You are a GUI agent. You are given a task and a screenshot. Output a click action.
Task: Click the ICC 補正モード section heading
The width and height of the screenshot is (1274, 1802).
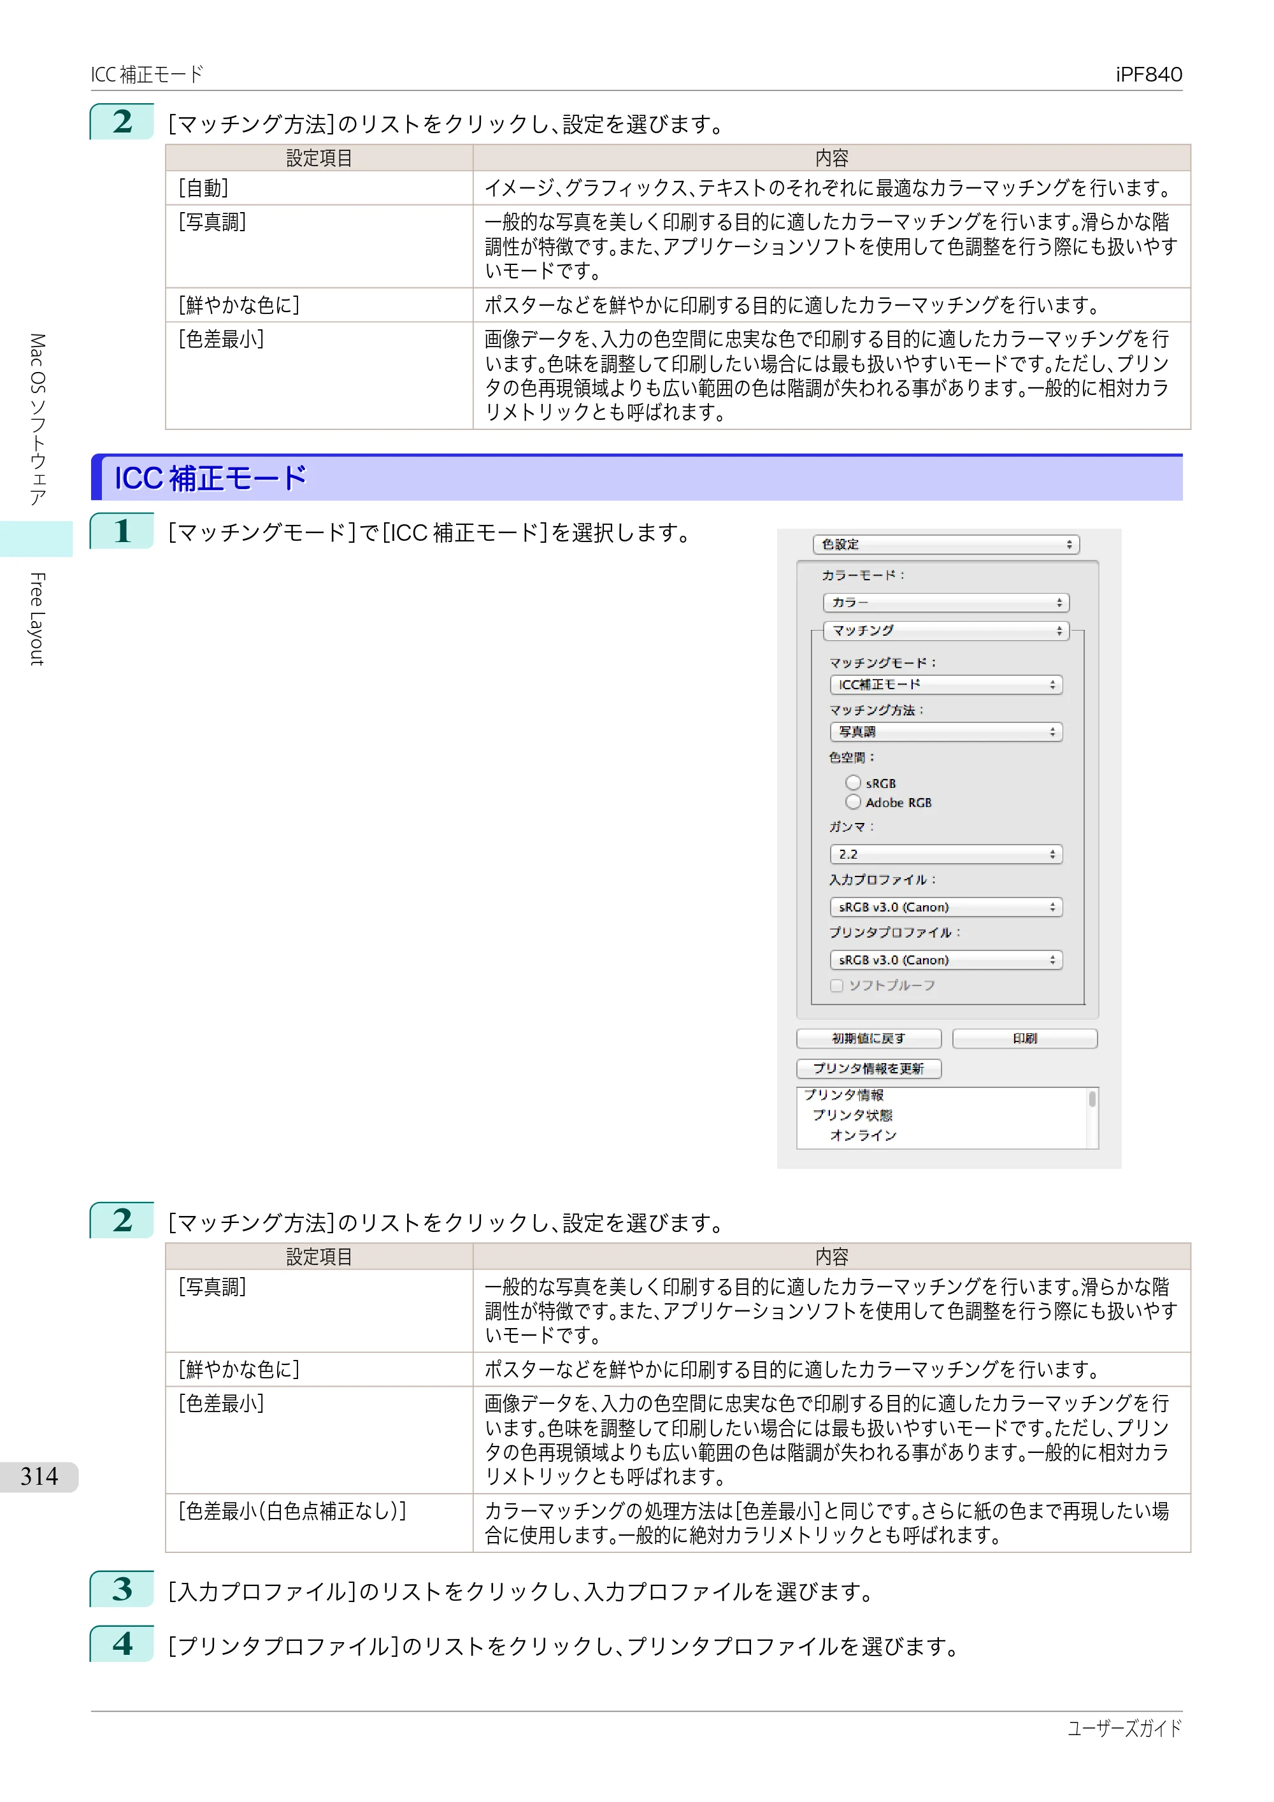point(210,478)
